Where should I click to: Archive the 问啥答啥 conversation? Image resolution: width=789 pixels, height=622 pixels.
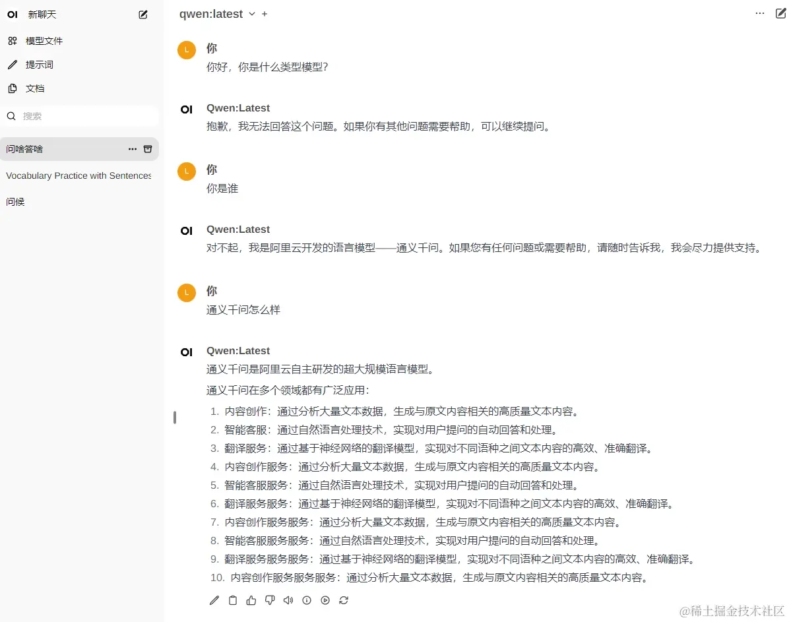point(149,149)
